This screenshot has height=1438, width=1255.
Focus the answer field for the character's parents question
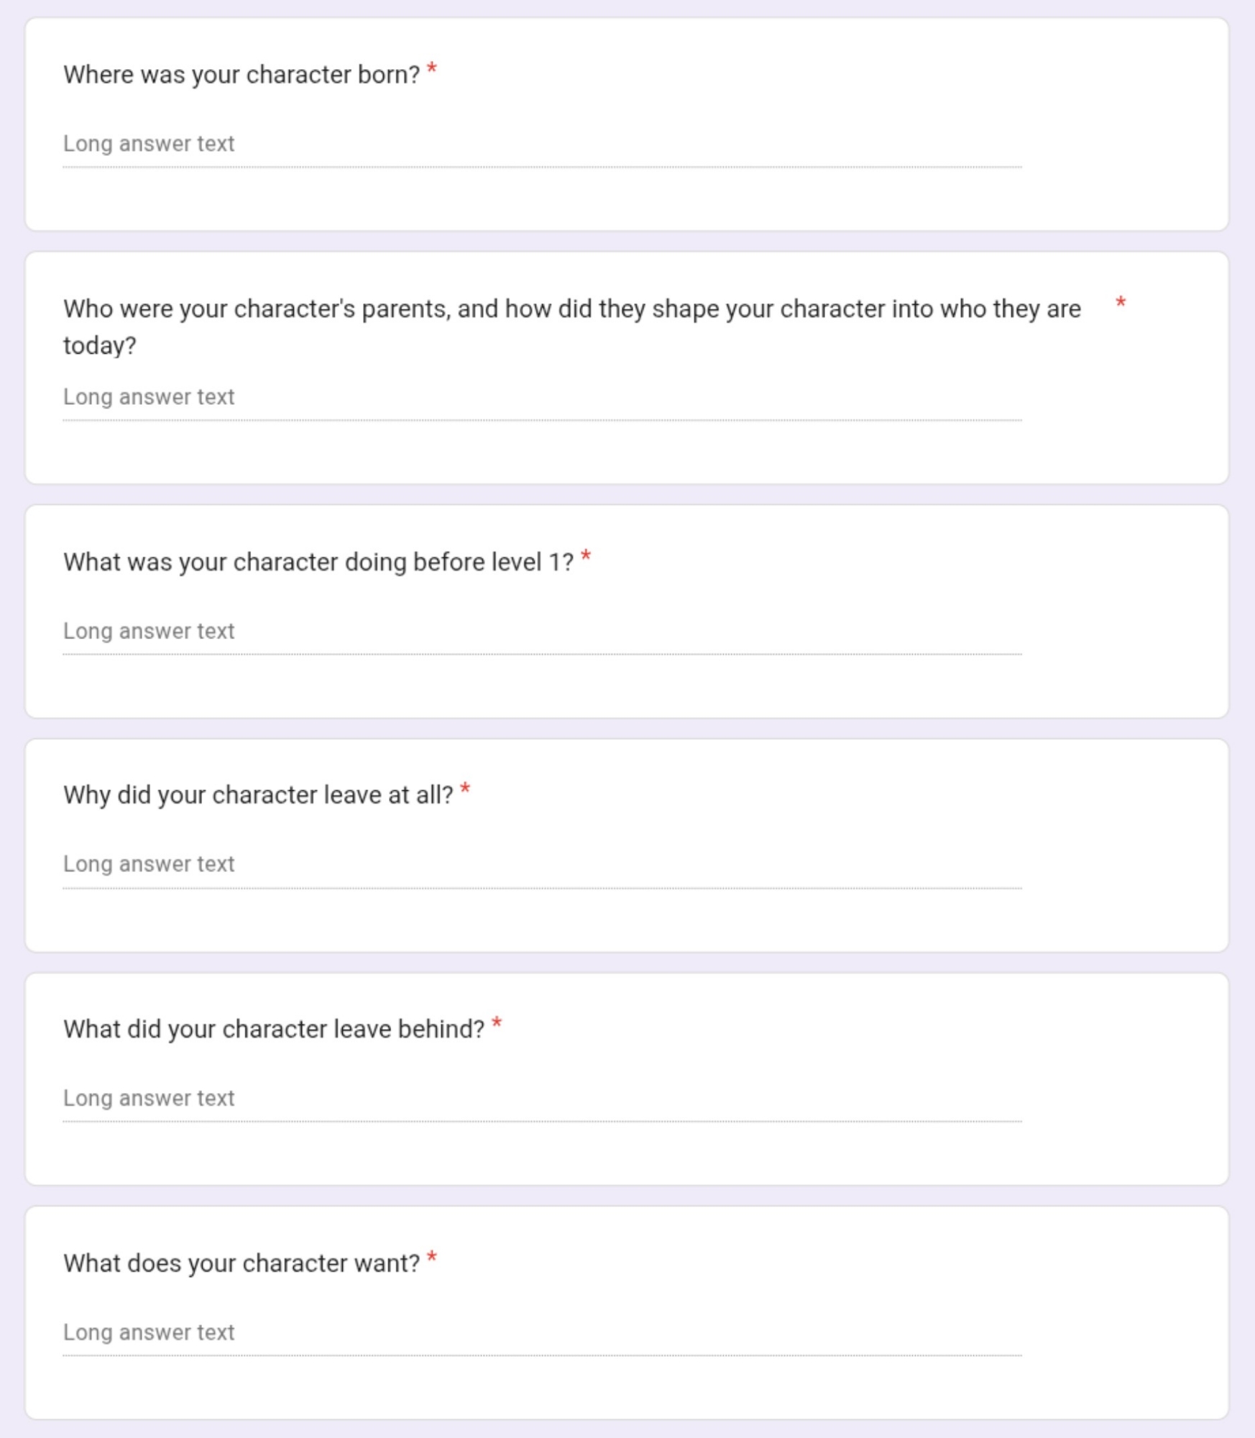coord(541,397)
